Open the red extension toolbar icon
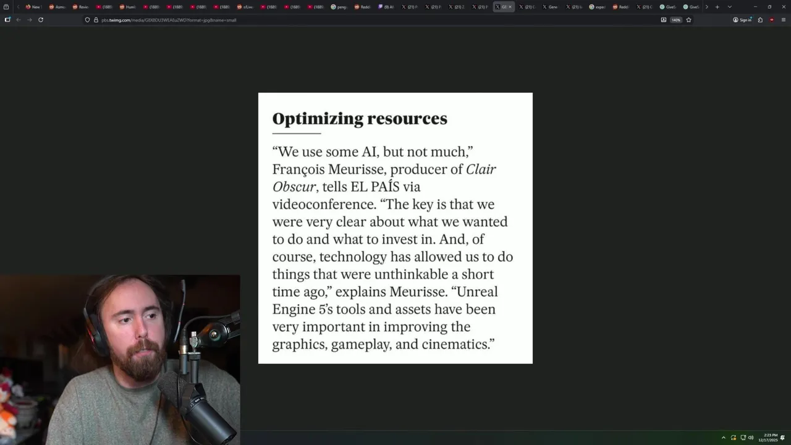Viewport: 791px width, 445px height. 771,20
